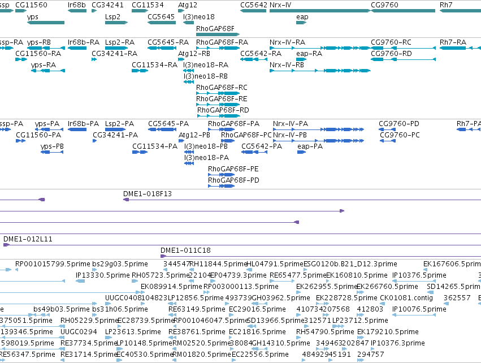
Task: Click the Nrx-IV-PA protein label
Action: click(291, 124)
